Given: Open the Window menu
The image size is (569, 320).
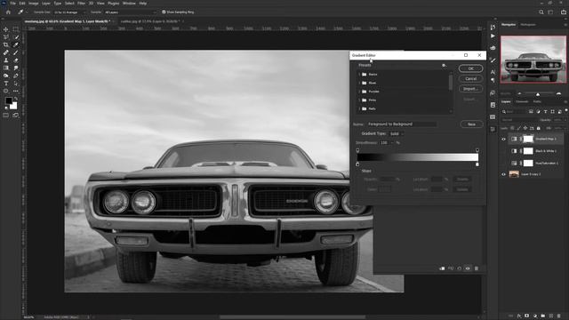Looking at the screenshot, I should [x=129, y=4].
